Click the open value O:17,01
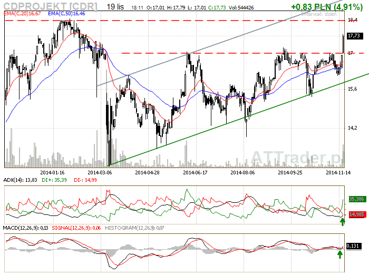369x275 pixels. point(156,8)
